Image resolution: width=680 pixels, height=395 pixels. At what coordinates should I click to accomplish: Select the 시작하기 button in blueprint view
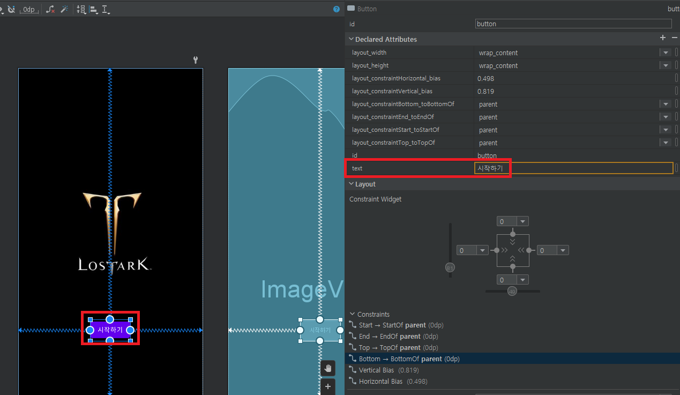click(320, 330)
